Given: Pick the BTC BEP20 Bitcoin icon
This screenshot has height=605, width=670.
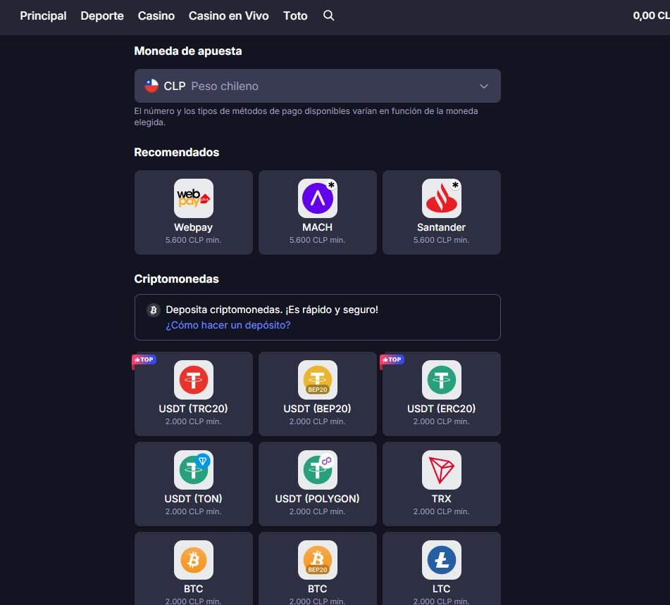Looking at the screenshot, I should (318, 560).
